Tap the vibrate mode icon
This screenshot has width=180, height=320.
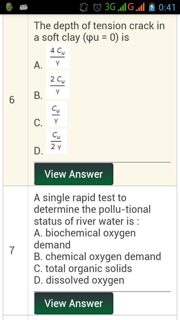(x=84, y=7)
